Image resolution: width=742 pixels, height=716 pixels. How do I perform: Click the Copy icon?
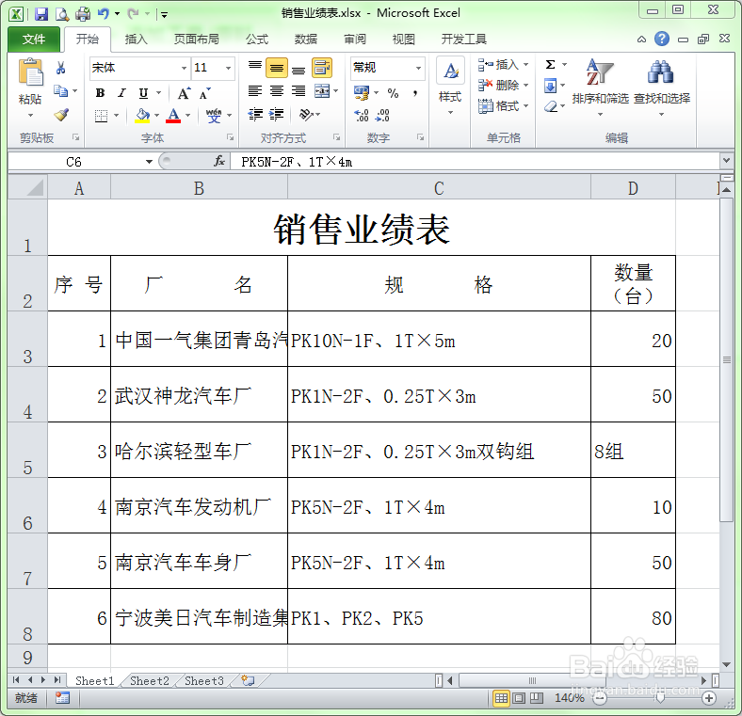pyautogui.click(x=60, y=91)
